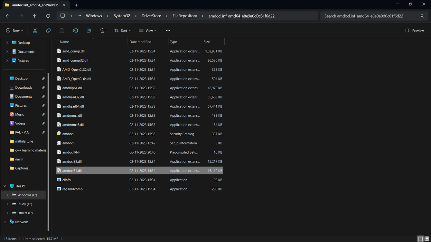Open the mithila tune folder
The width and height of the screenshot is (431, 242).
24,141
